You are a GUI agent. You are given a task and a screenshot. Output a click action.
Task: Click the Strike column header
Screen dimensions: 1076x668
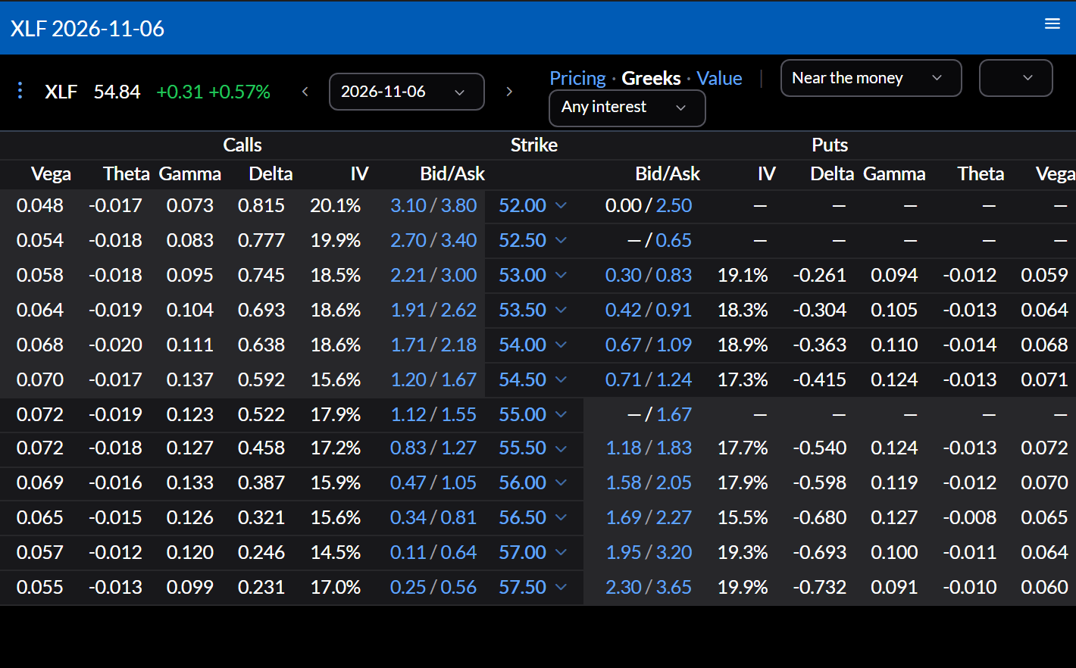point(534,145)
